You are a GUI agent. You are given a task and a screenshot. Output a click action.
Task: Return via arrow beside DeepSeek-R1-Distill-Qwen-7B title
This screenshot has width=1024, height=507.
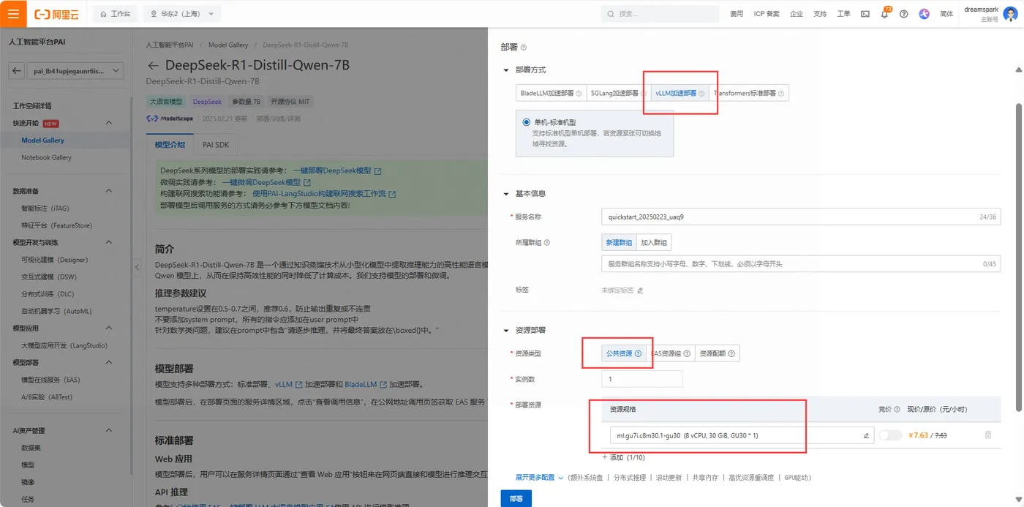pyautogui.click(x=153, y=65)
